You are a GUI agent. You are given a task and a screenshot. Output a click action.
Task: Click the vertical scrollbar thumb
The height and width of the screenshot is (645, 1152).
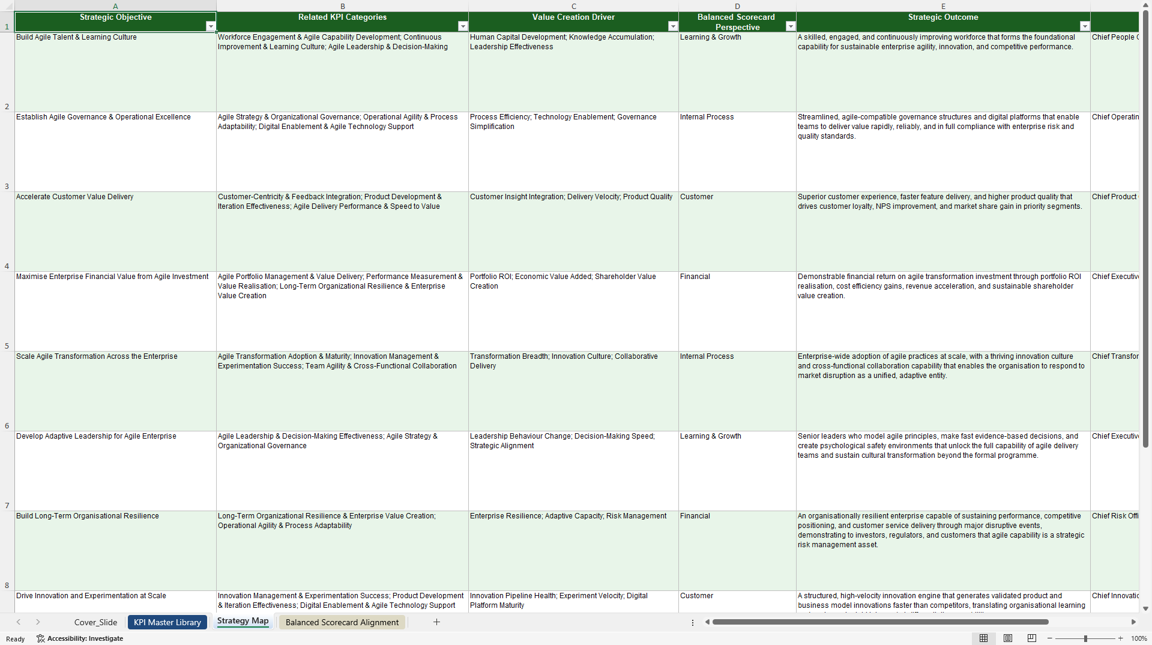click(1145, 229)
